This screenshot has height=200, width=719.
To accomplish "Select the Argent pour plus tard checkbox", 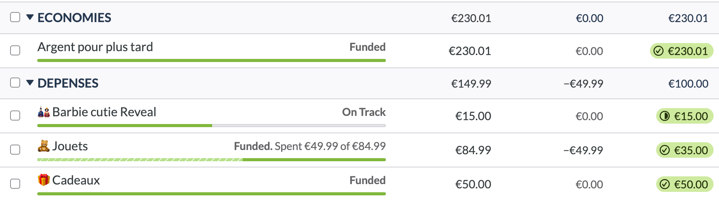I will 15,50.
